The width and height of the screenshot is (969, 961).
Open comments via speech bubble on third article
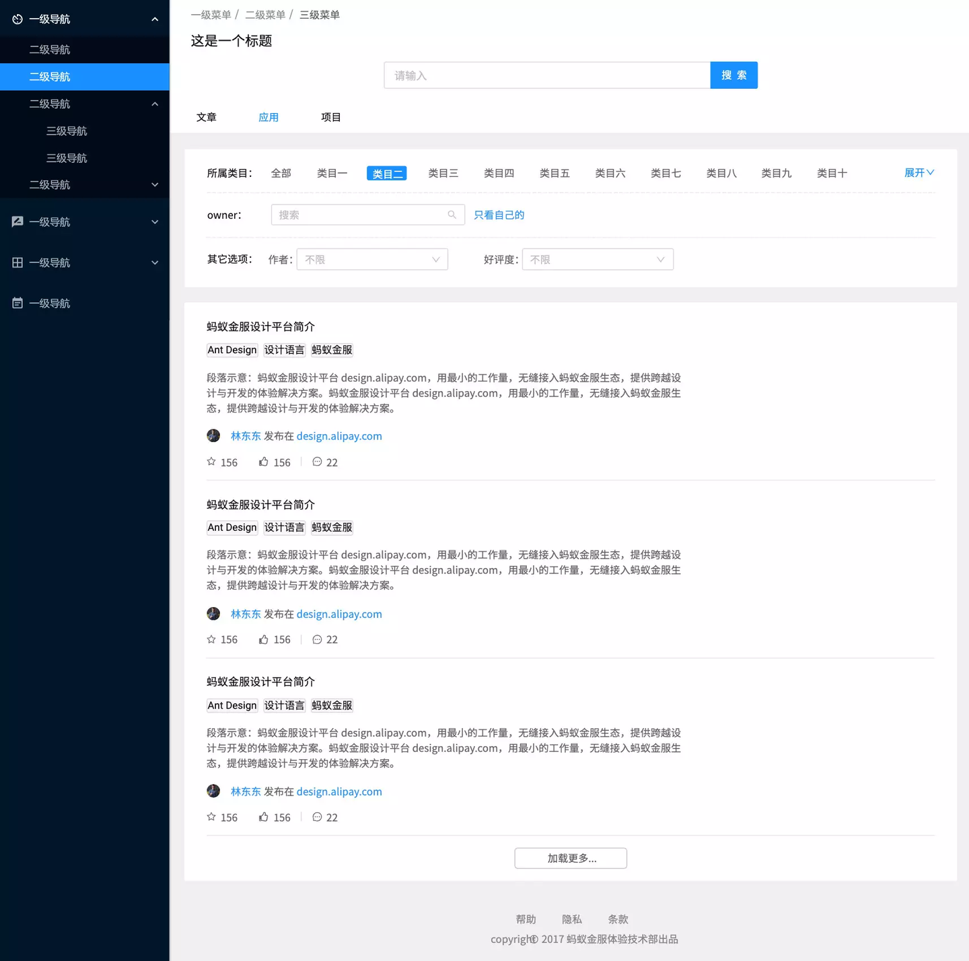[x=317, y=816]
